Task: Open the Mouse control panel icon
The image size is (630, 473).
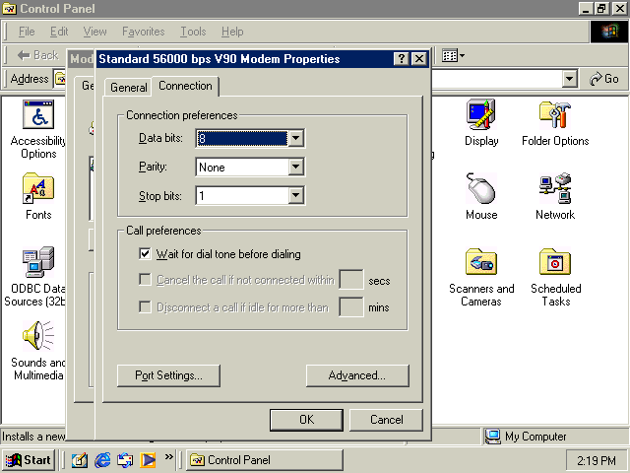Action: [481, 188]
